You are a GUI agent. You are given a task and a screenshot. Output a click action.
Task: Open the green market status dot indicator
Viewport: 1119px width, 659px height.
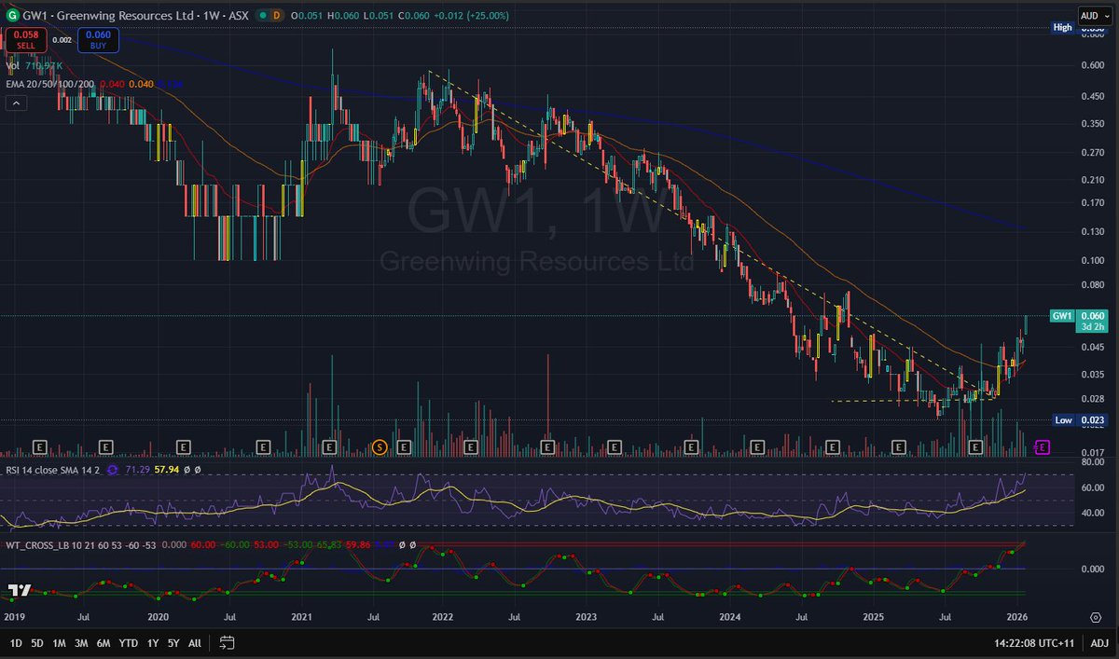263,16
